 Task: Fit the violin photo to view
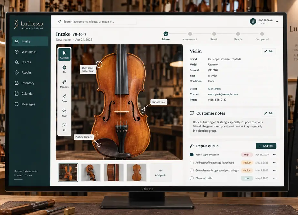click(x=65, y=127)
